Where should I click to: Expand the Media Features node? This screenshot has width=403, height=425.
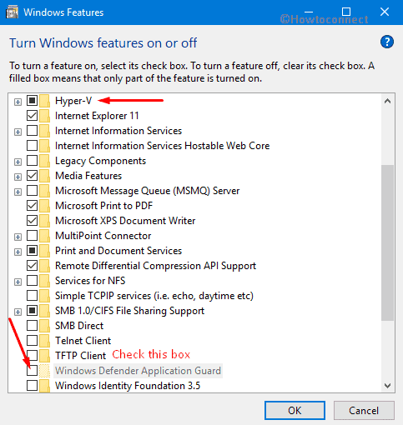coord(18,177)
